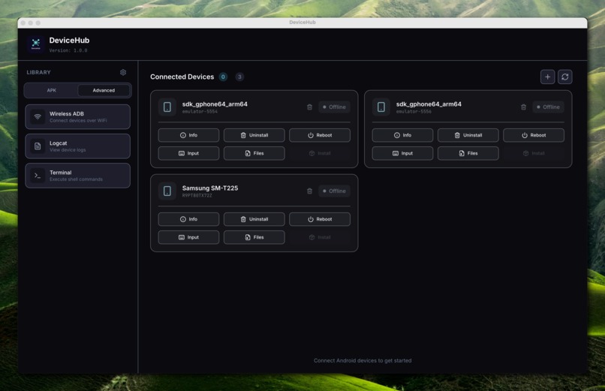Open Input for emulator-5556

click(402, 153)
